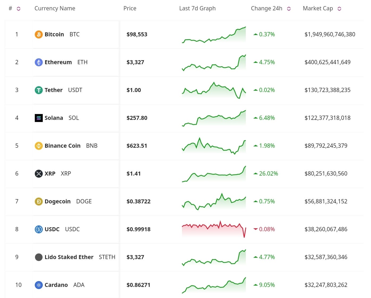Select the DOGE ticker symbol
Screen dimensions: 371x298
tap(84, 201)
